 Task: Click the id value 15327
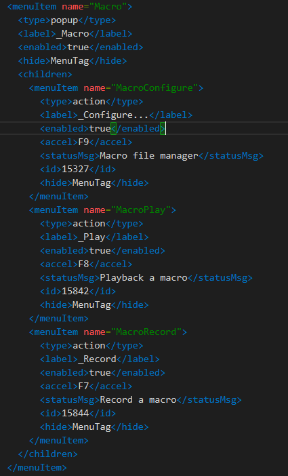(75, 169)
